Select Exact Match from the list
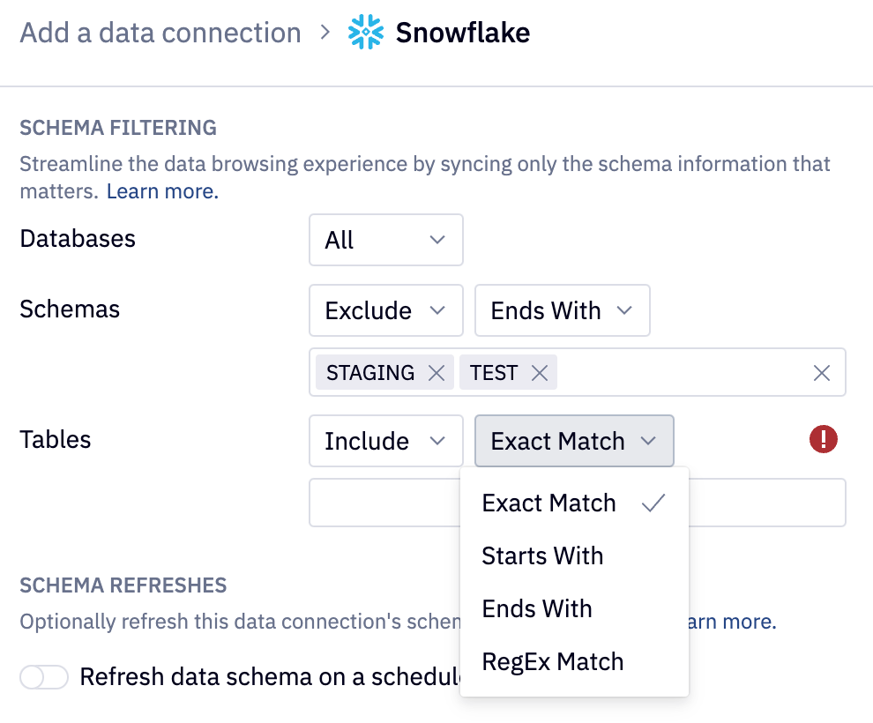 coord(549,503)
